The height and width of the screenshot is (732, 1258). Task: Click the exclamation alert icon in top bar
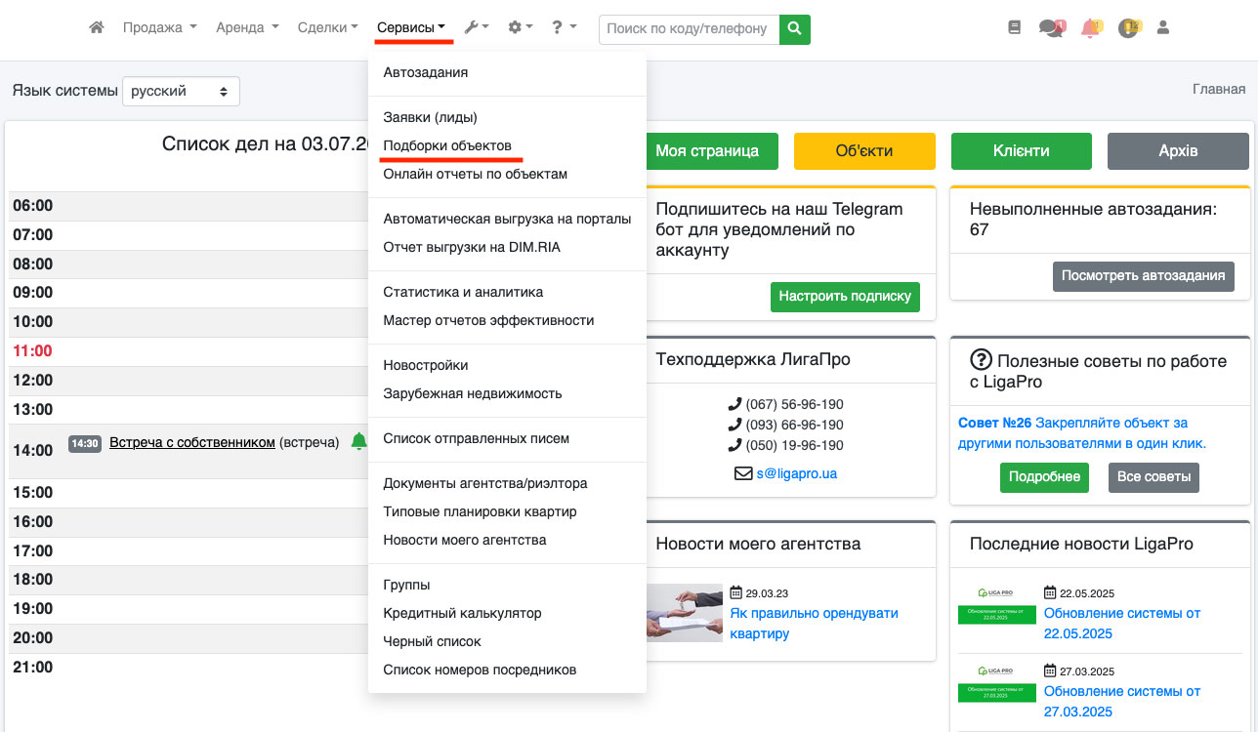point(1128,28)
